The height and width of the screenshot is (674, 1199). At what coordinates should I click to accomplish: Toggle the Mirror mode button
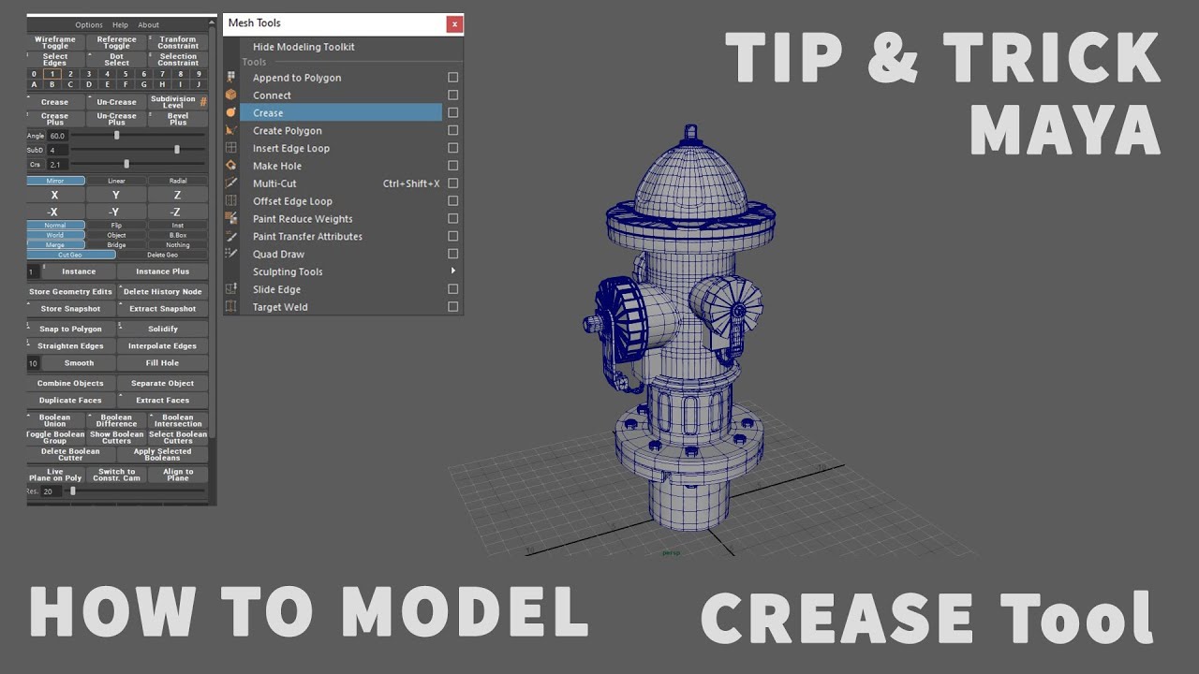[x=55, y=181]
